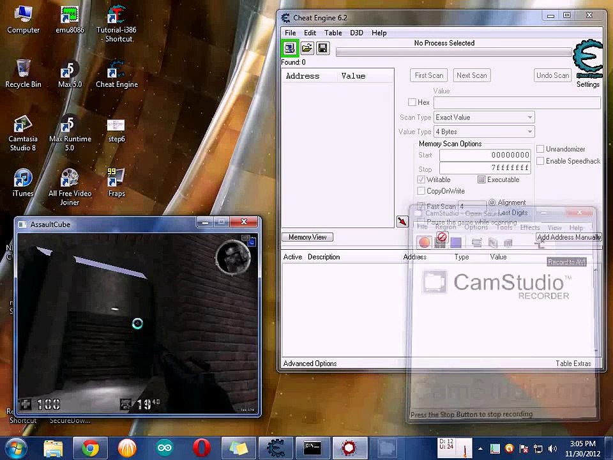
Task: Click the Address column header in results
Action: (303, 76)
